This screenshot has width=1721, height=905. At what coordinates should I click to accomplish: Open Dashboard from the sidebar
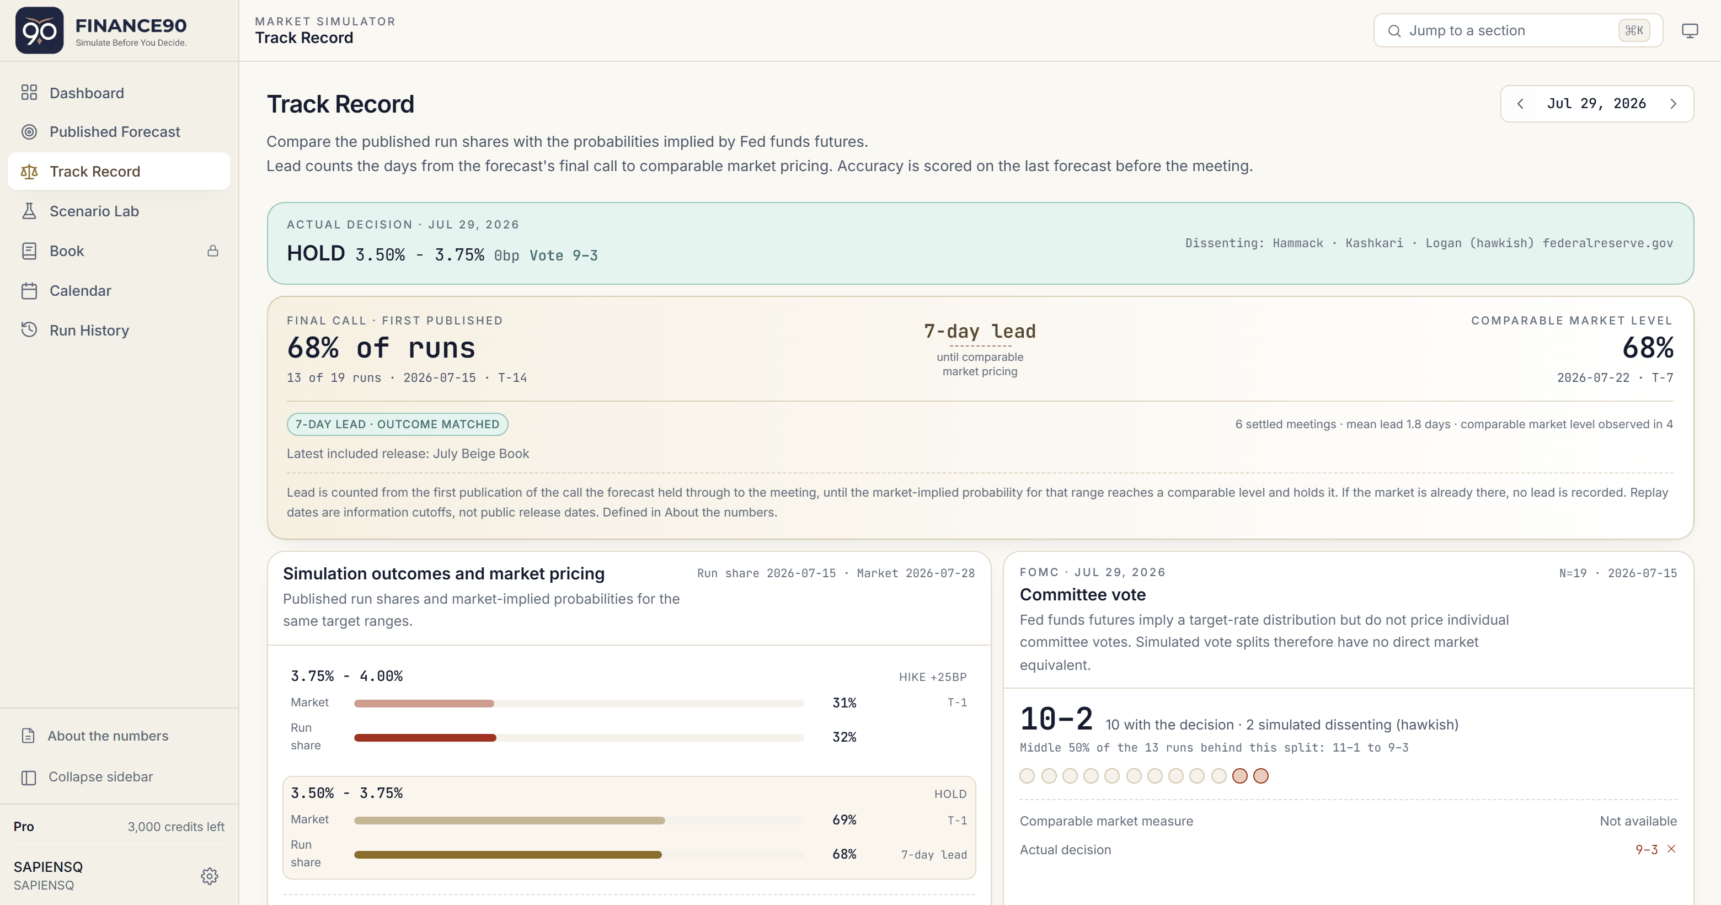point(119,93)
